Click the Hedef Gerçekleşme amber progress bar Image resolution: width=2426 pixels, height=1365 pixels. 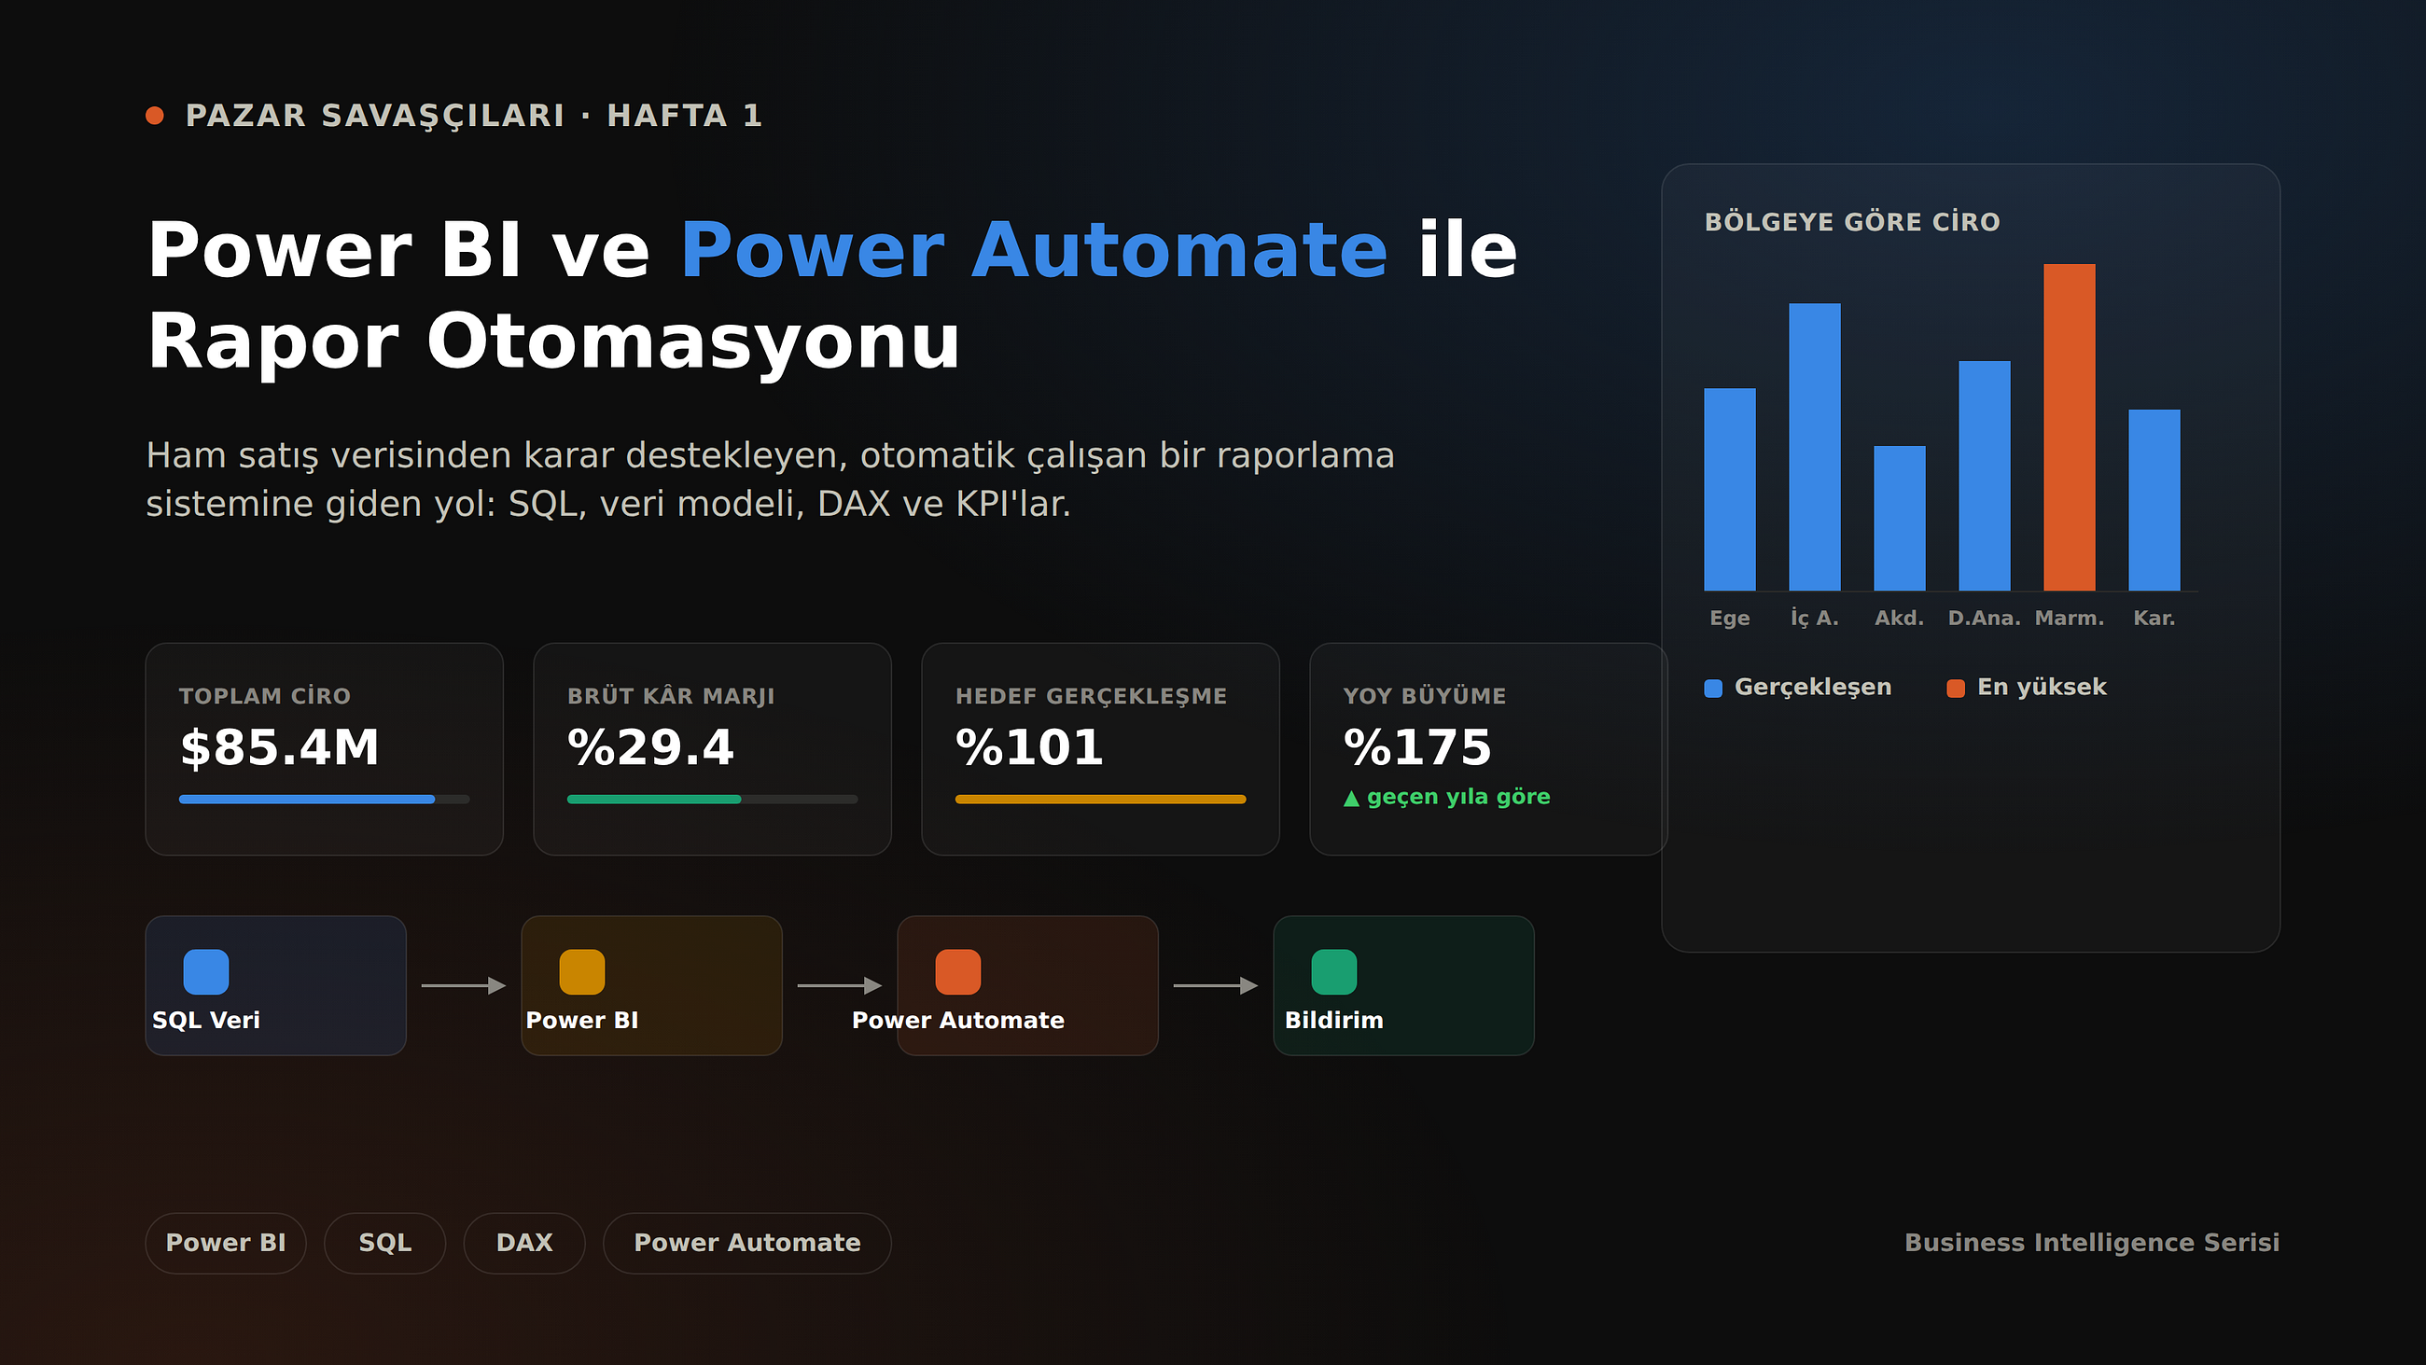[1100, 799]
